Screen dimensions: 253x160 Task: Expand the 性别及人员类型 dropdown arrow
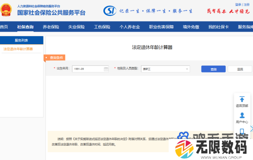tap(187, 69)
